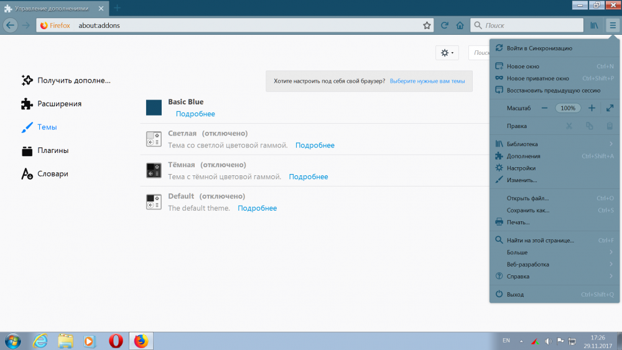Open the add-ons tools gear dropdown
Screen dimensions: 622x350
click(447, 53)
